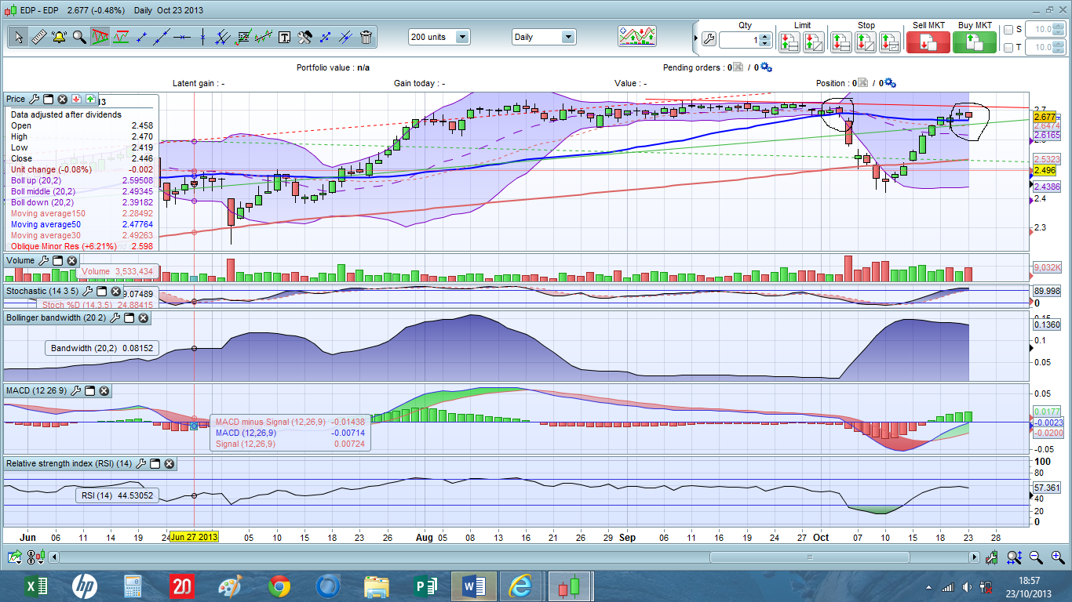Close the MACD indicator panel
Image resolution: width=1072 pixels, height=602 pixels.
pyautogui.click(x=104, y=390)
